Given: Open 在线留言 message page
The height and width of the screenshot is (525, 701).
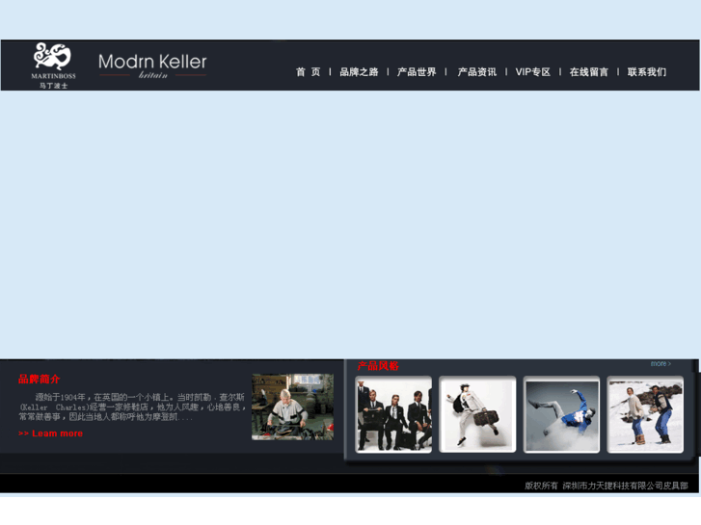Looking at the screenshot, I should pyautogui.click(x=589, y=72).
